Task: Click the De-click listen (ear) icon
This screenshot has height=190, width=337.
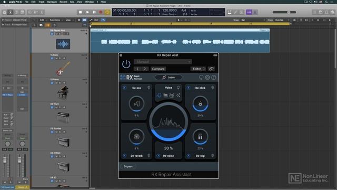Action: click(213, 88)
